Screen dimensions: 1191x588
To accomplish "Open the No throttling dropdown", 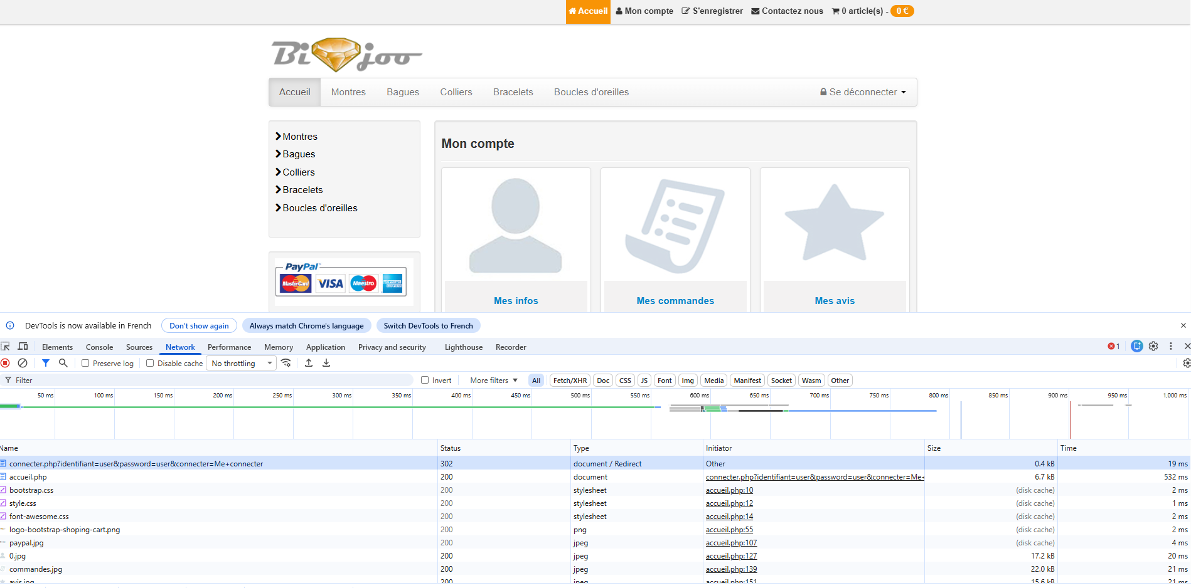I will point(242,364).
